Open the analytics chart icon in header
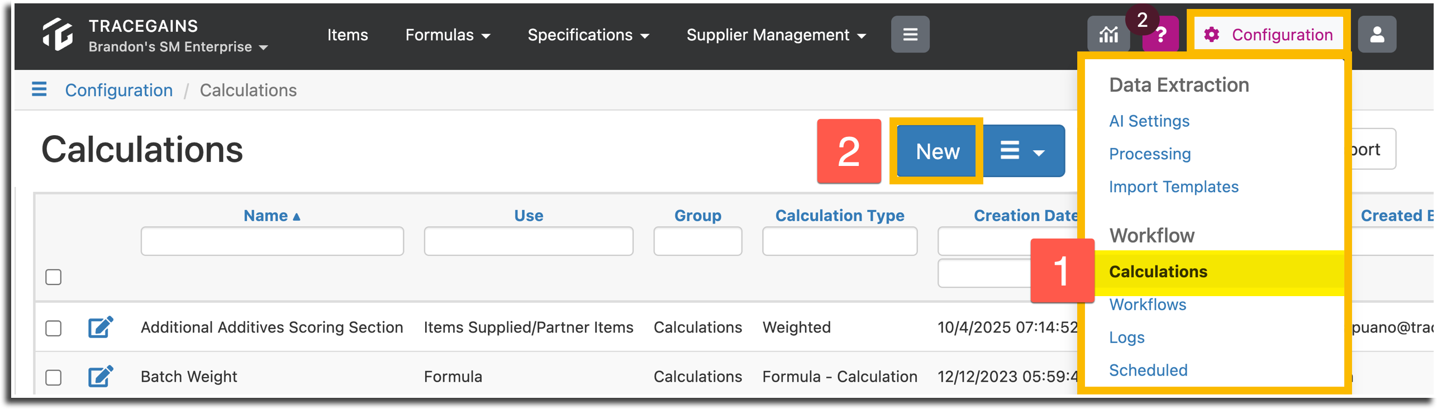This screenshot has height=409, width=1437. click(x=1108, y=34)
